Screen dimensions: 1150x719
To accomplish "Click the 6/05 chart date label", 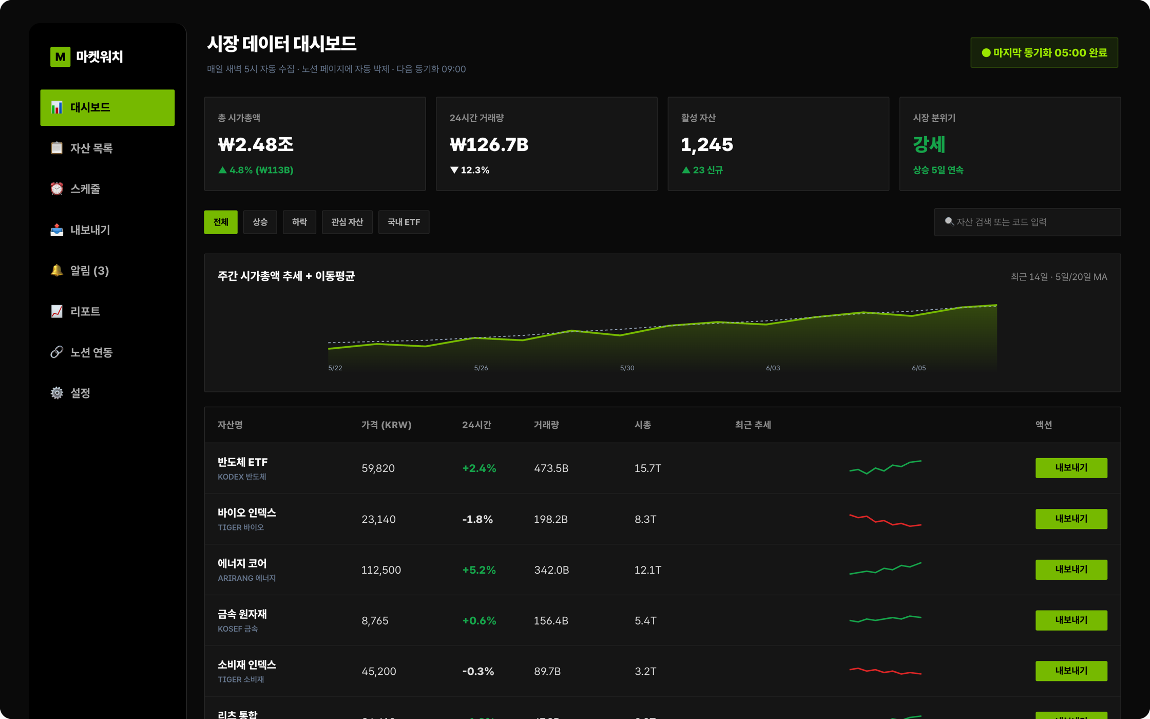I will tap(918, 368).
